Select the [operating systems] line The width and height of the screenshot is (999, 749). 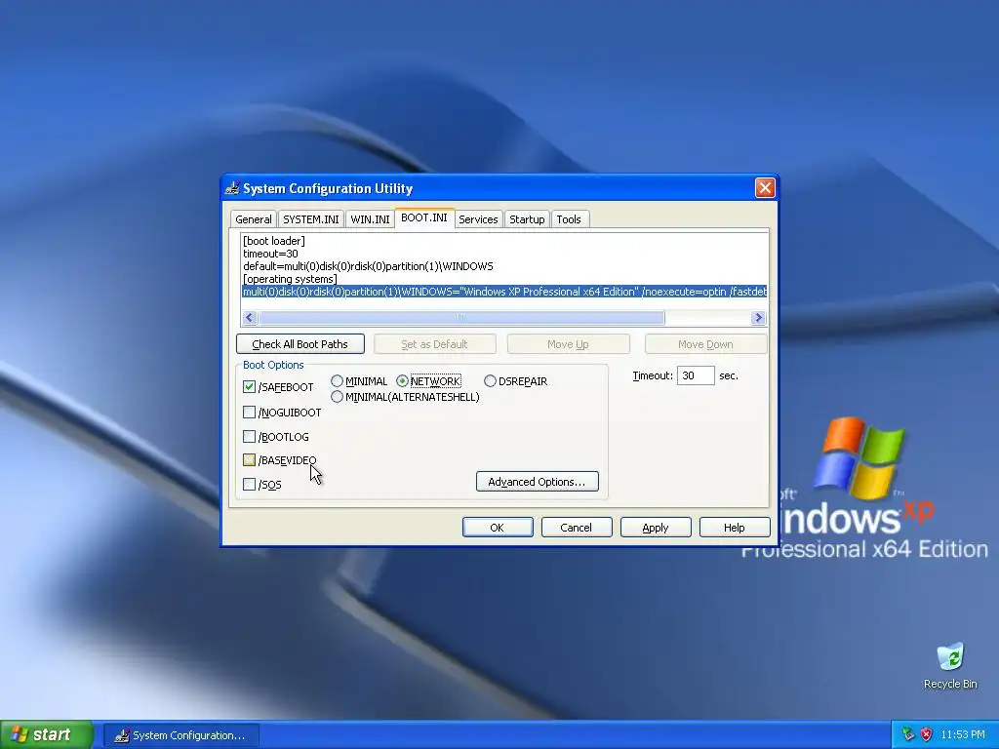(290, 279)
